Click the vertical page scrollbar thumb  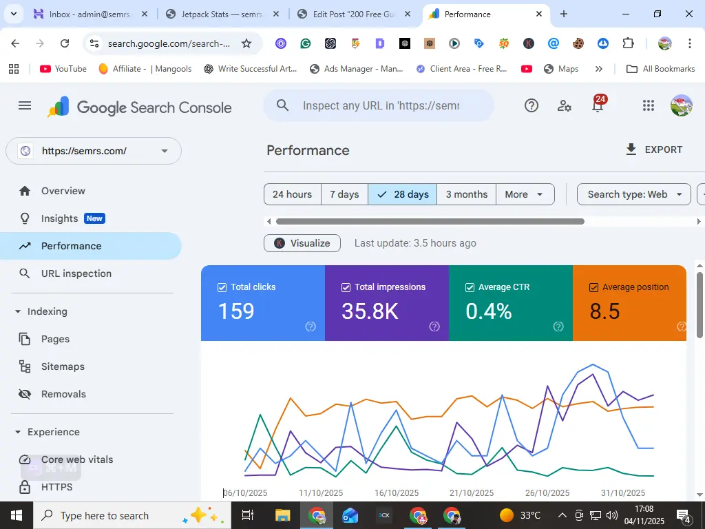(x=699, y=304)
